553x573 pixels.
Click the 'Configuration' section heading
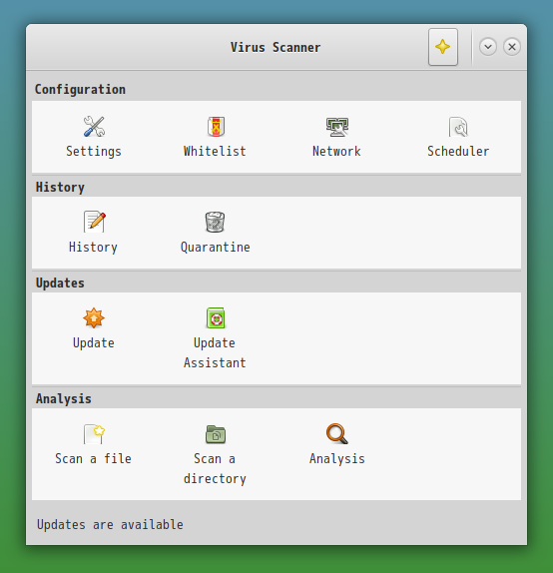pyautogui.click(x=80, y=90)
